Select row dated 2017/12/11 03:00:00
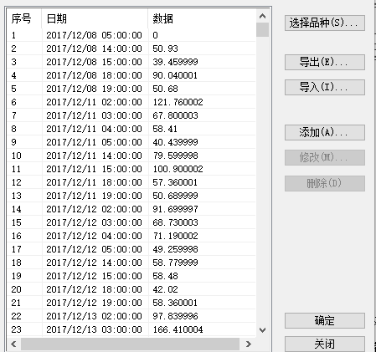 [x=131, y=115]
